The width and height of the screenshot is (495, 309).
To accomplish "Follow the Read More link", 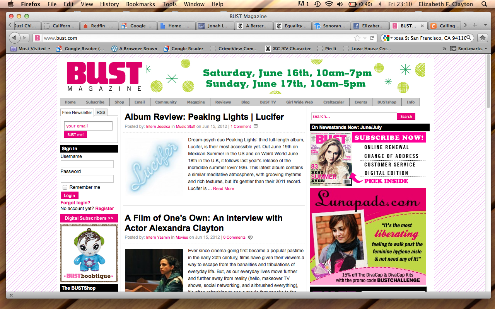I will 224,188.
